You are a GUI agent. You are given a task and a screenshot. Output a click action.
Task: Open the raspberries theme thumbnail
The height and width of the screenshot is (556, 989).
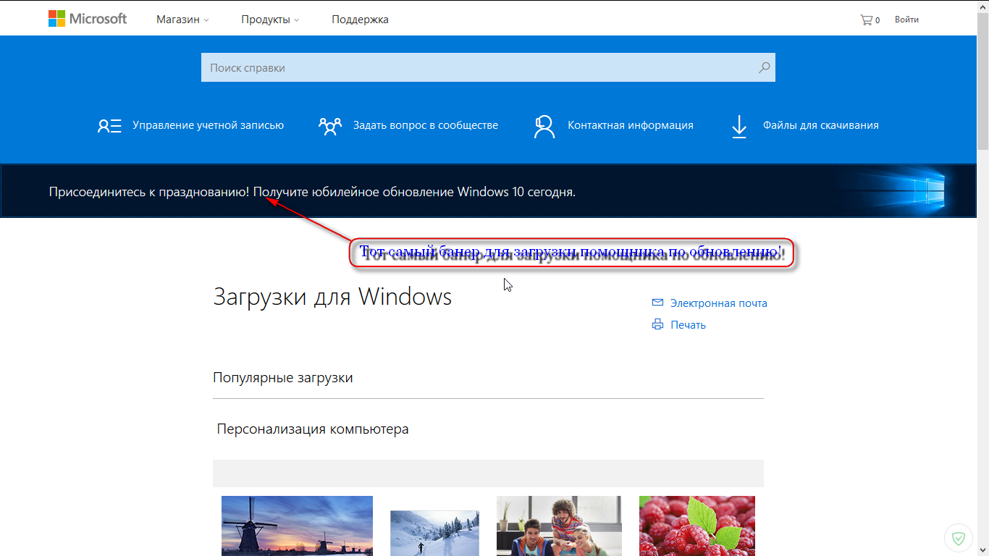(697, 526)
